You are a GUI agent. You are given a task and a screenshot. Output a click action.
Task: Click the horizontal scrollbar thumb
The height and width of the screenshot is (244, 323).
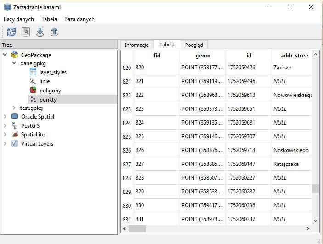point(137,228)
